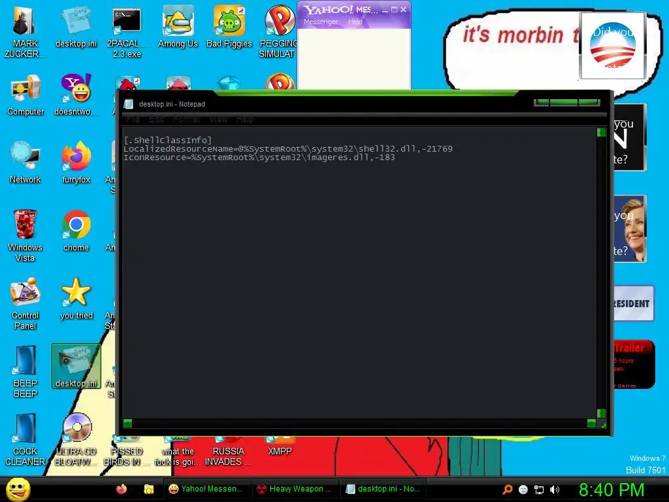Select the Among Us desktop icon
Screen dimensions: 669x502
pyautogui.click(x=178, y=27)
